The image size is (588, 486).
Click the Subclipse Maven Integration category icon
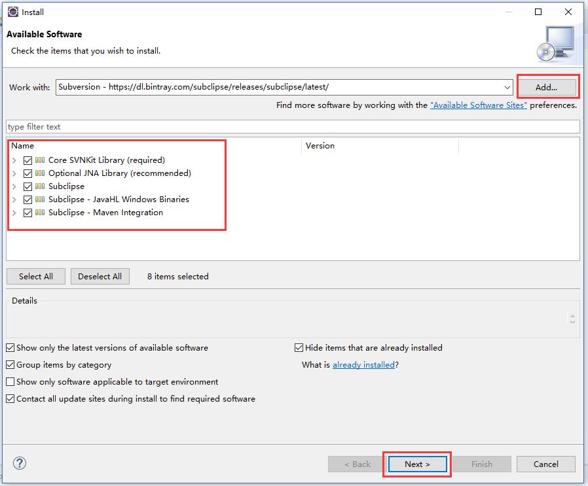coord(40,213)
